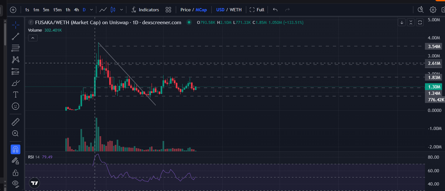Image resolution: width=445 pixels, height=191 pixels.
Task: Click the left toolbar scrollbar
Action: [5, 35]
